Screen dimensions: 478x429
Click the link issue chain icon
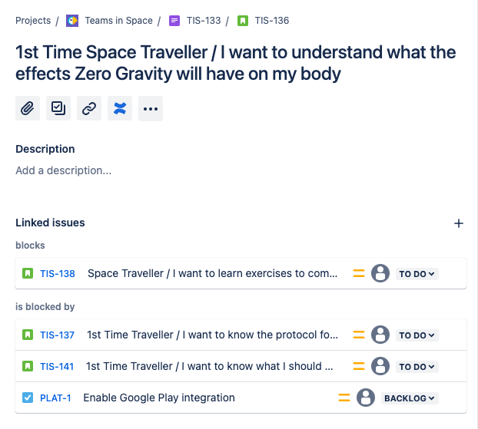pyautogui.click(x=89, y=108)
